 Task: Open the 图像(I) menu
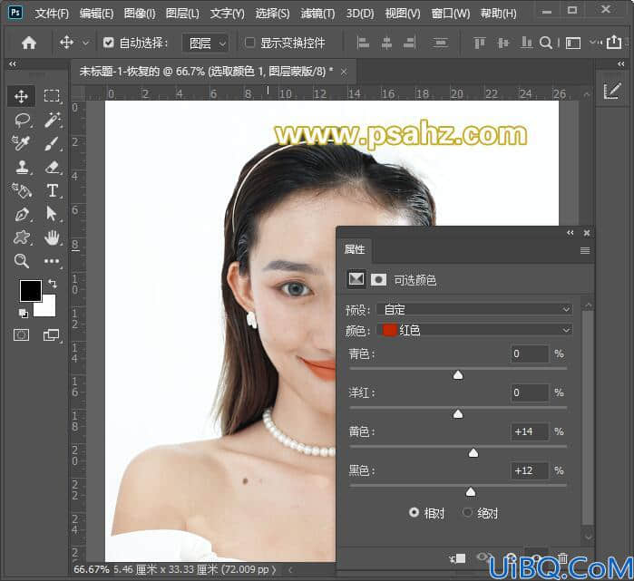coord(140,14)
